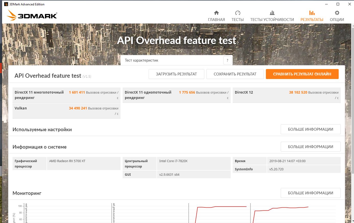The width and height of the screenshot is (354, 223).
Task: Select the SystemInfo version v5.20.720
Action: [276, 169]
